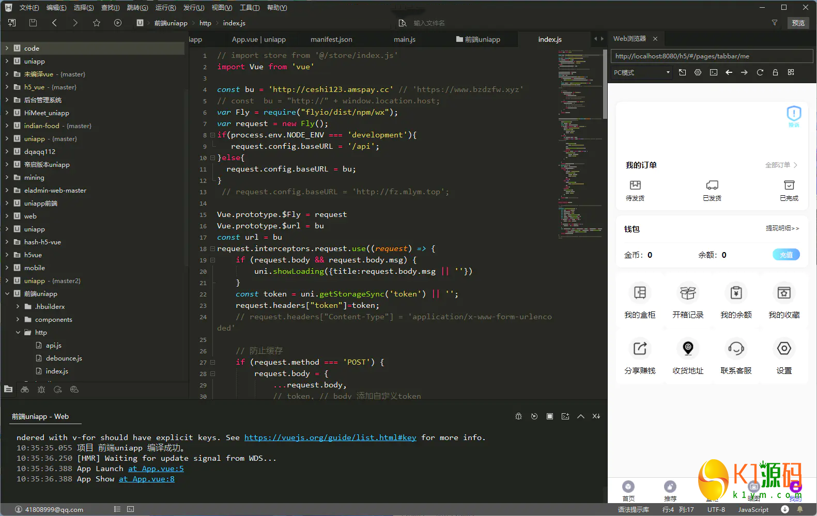Expand the .hbuilderx folder
This screenshot has width=817, height=516.
pos(18,306)
